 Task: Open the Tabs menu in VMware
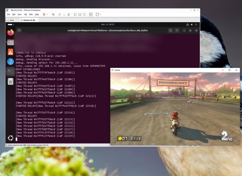[31, 14]
